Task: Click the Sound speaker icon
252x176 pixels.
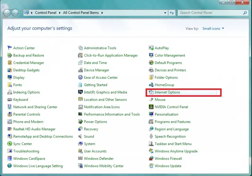Action: [x=80, y=136]
